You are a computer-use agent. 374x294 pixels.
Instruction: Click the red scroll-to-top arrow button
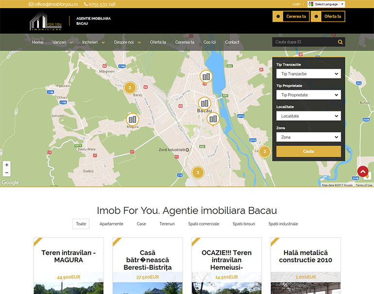click(x=363, y=171)
